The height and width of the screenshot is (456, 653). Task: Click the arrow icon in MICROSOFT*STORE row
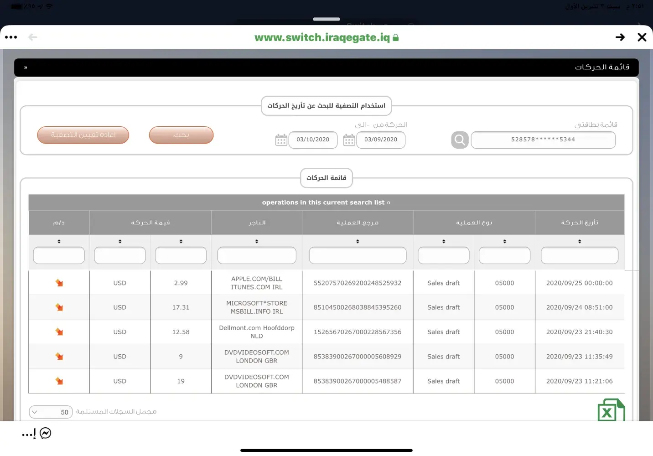pyautogui.click(x=59, y=308)
